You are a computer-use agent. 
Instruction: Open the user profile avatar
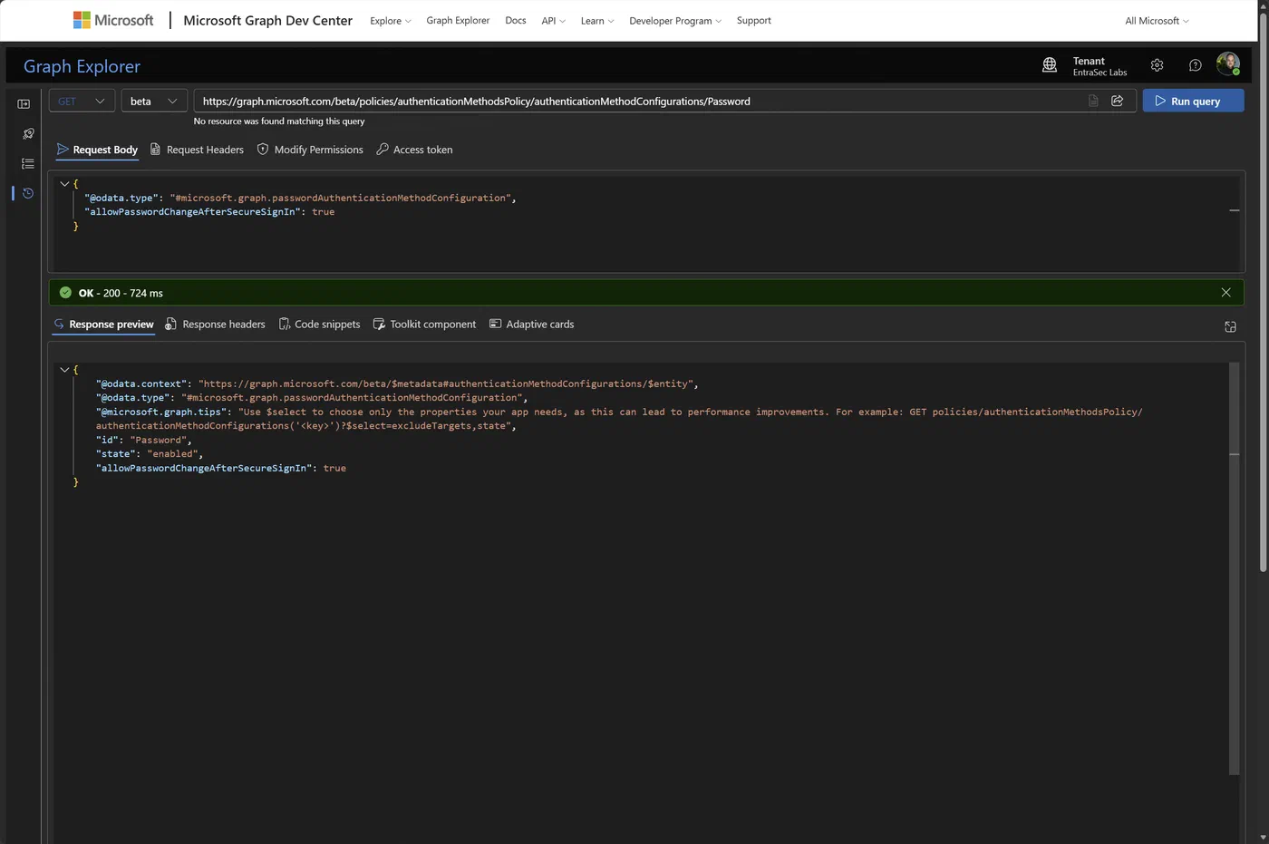tap(1228, 63)
